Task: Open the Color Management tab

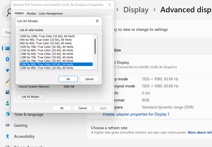Action: (x=51, y=14)
